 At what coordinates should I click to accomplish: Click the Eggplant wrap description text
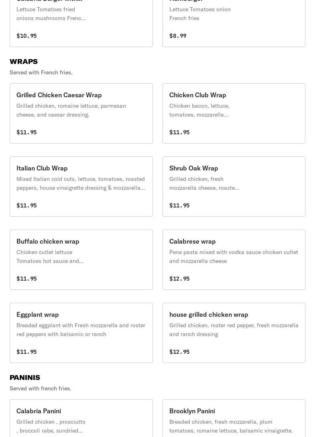tap(81, 330)
